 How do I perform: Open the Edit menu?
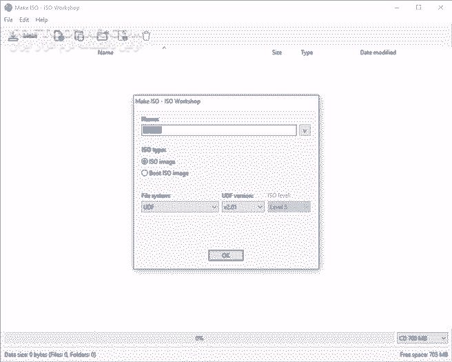pos(24,20)
